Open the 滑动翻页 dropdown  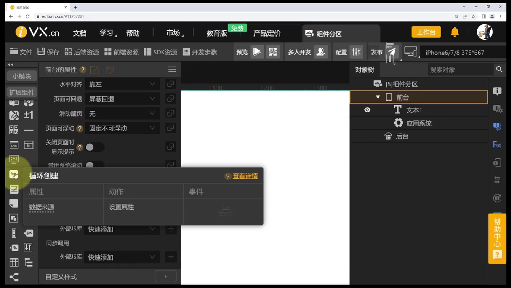[x=122, y=113]
